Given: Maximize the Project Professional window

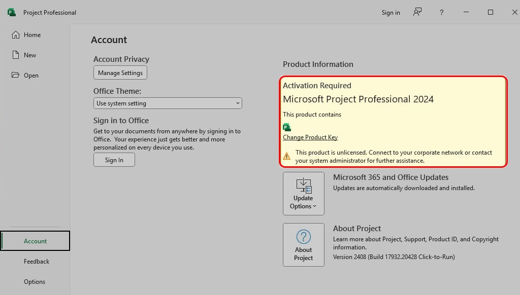Looking at the screenshot, I should click(x=491, y=12).
